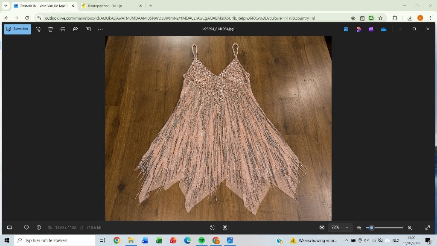The height and width of the screenshot is (246, 437).
Task: Zoom in using plus magnifier
Action: (x=410, y=228)
